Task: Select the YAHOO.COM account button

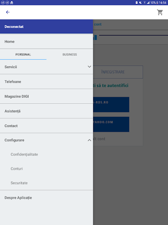Action: tap(111, 124)
